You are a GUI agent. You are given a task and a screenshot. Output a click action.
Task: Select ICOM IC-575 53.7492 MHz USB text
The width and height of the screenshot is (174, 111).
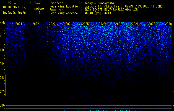[x=111, y=10]
